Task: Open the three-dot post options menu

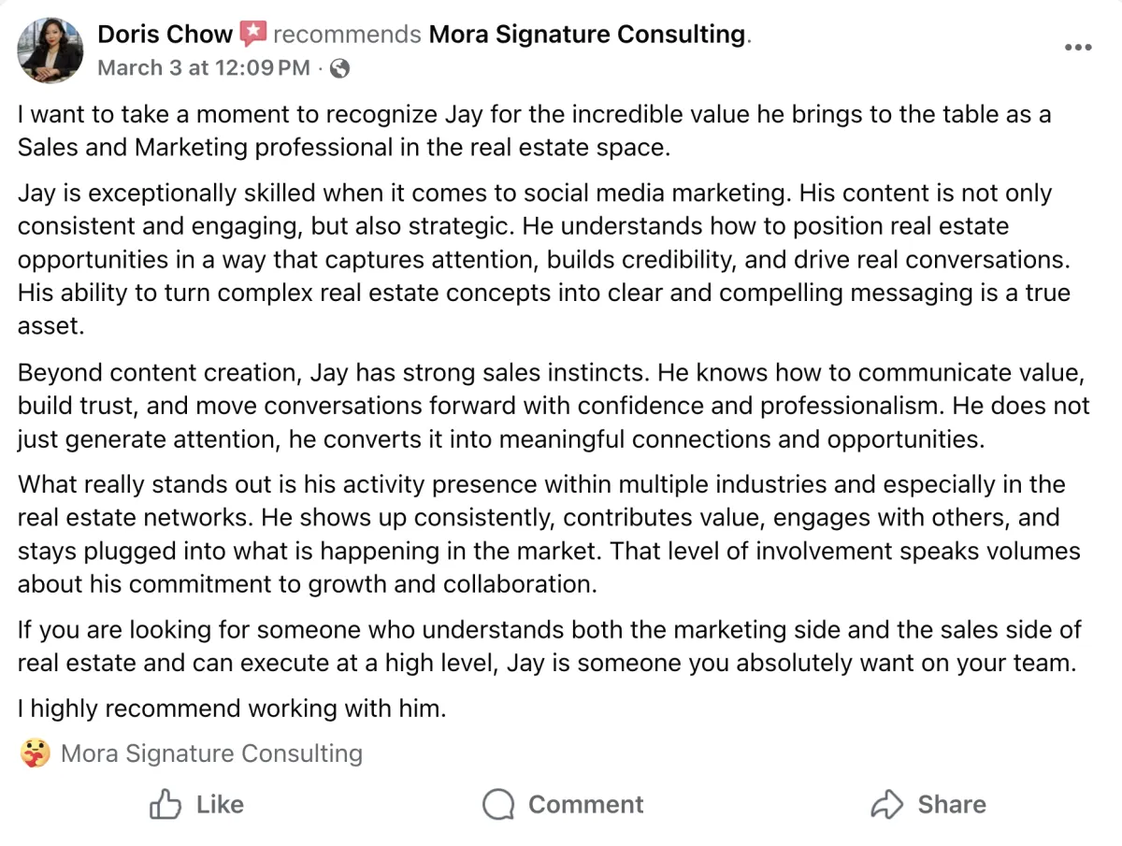Action: pyautogui.click(x=1077, y=49)
